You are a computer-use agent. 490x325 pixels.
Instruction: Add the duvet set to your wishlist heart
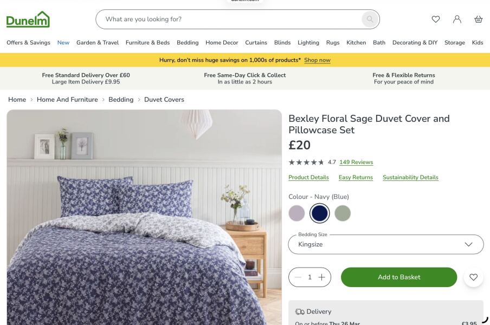click(473, 277)
